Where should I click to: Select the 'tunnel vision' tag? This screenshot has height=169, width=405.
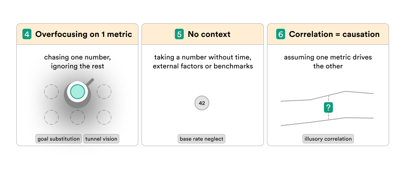coord(101,139)
